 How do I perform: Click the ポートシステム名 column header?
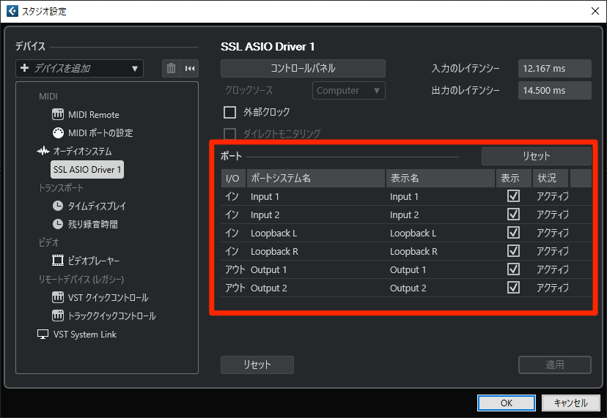(315, 179)
